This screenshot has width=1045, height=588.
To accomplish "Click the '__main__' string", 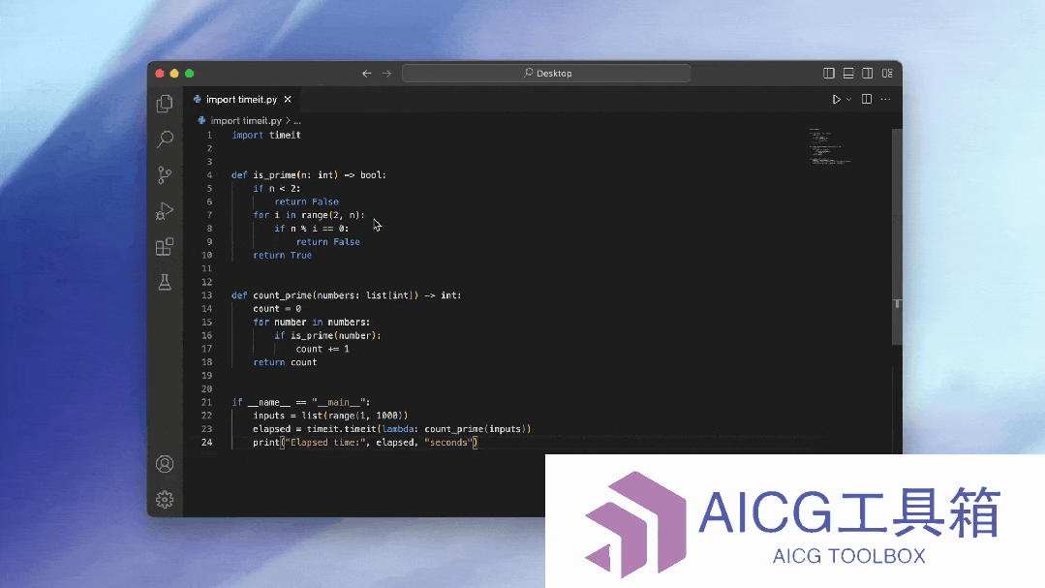I will pyautogui.click(x=339, y=402).
